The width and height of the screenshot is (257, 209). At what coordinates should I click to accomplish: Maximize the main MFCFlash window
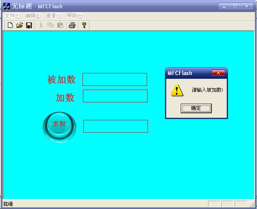pyautogui.click(x=235, y=6)
